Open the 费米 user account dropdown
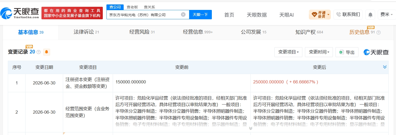The image size is (396, 135). 386,15
